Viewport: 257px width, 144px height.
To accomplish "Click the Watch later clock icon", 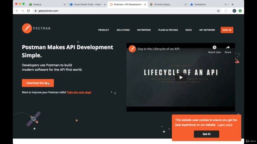I will coord(214,48).
